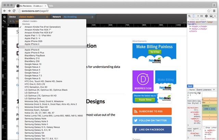Click the html breadcrumb
Screen dimensions: 219x140
pyautogui.click(x=190, y=86)
